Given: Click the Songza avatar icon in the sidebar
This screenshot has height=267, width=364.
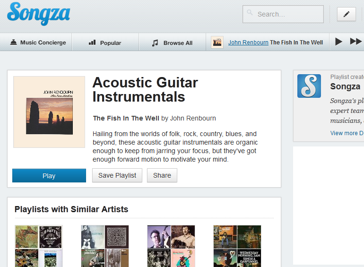Looking at the screenshot, I should pos(309,86).
